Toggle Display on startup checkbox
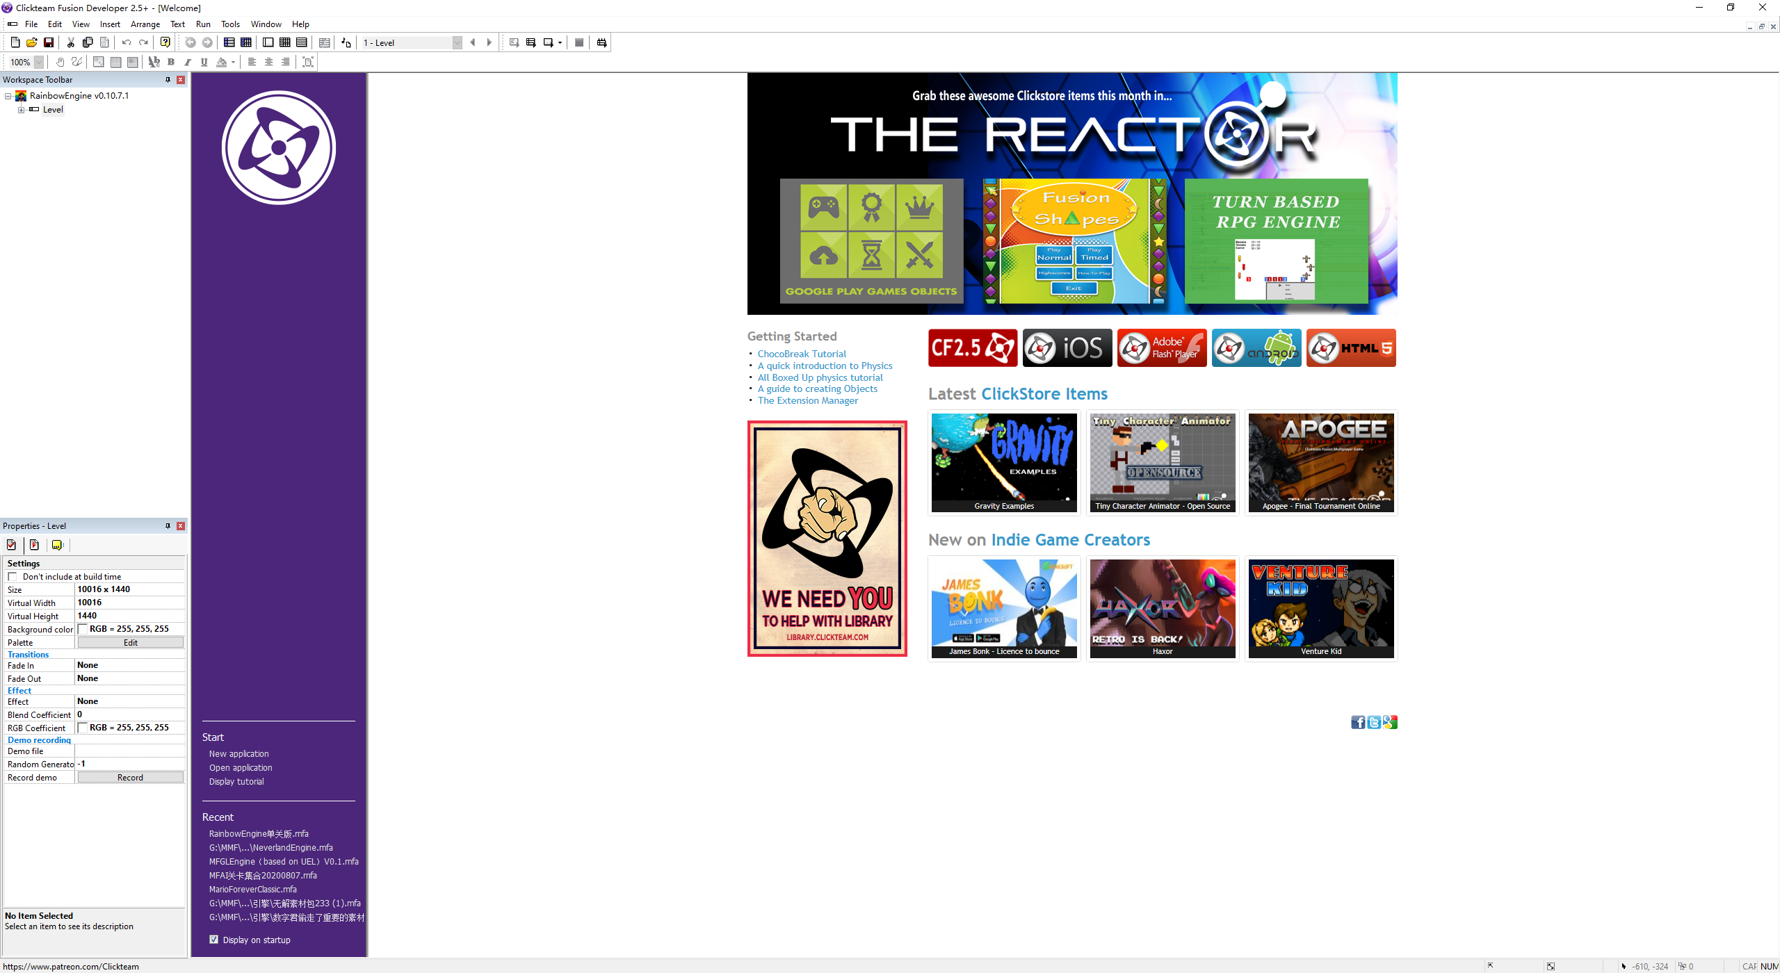Screen dimensions: 1780x973 pyautogui.click(x=214, y=940)
